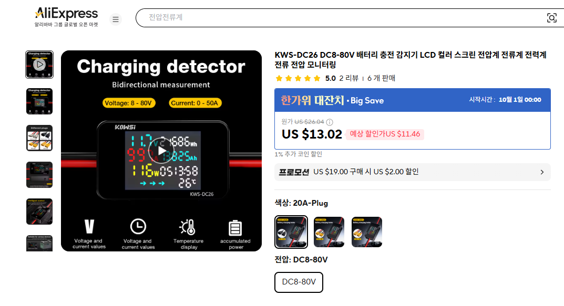Image resolution: width=564 pixels, height=306 pixels.
Task: View the fifth Intelligent control thumbnail
Action: (39, 212)
